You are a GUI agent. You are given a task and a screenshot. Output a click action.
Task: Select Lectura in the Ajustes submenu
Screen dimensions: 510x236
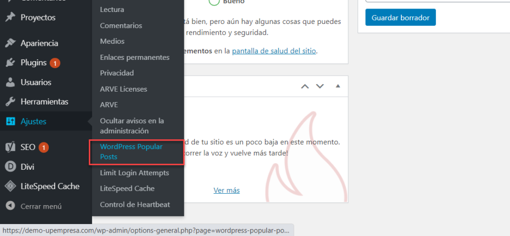tap(112, 10)
